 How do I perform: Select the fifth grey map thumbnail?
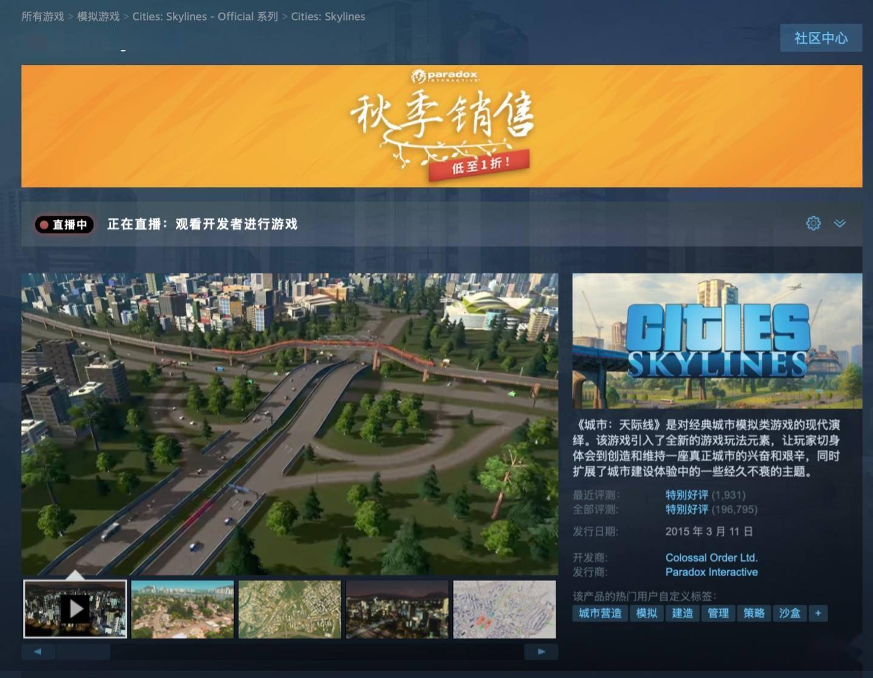click(504, 609)
